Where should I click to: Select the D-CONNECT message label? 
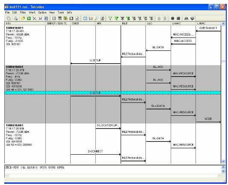[x=95, y=151]
